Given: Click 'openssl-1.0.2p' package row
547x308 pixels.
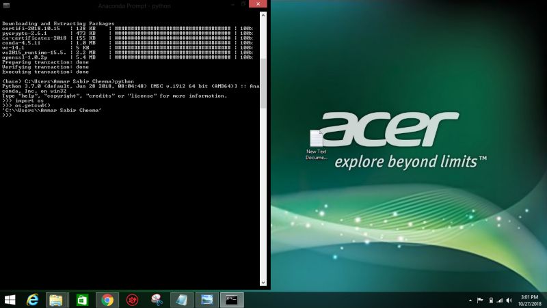Looking at the screenshot, I should pyautogui.click(x=127, y=57).
